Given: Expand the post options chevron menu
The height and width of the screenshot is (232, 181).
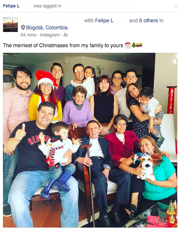Looking at the screenshot, I should (x=175, y=6).
